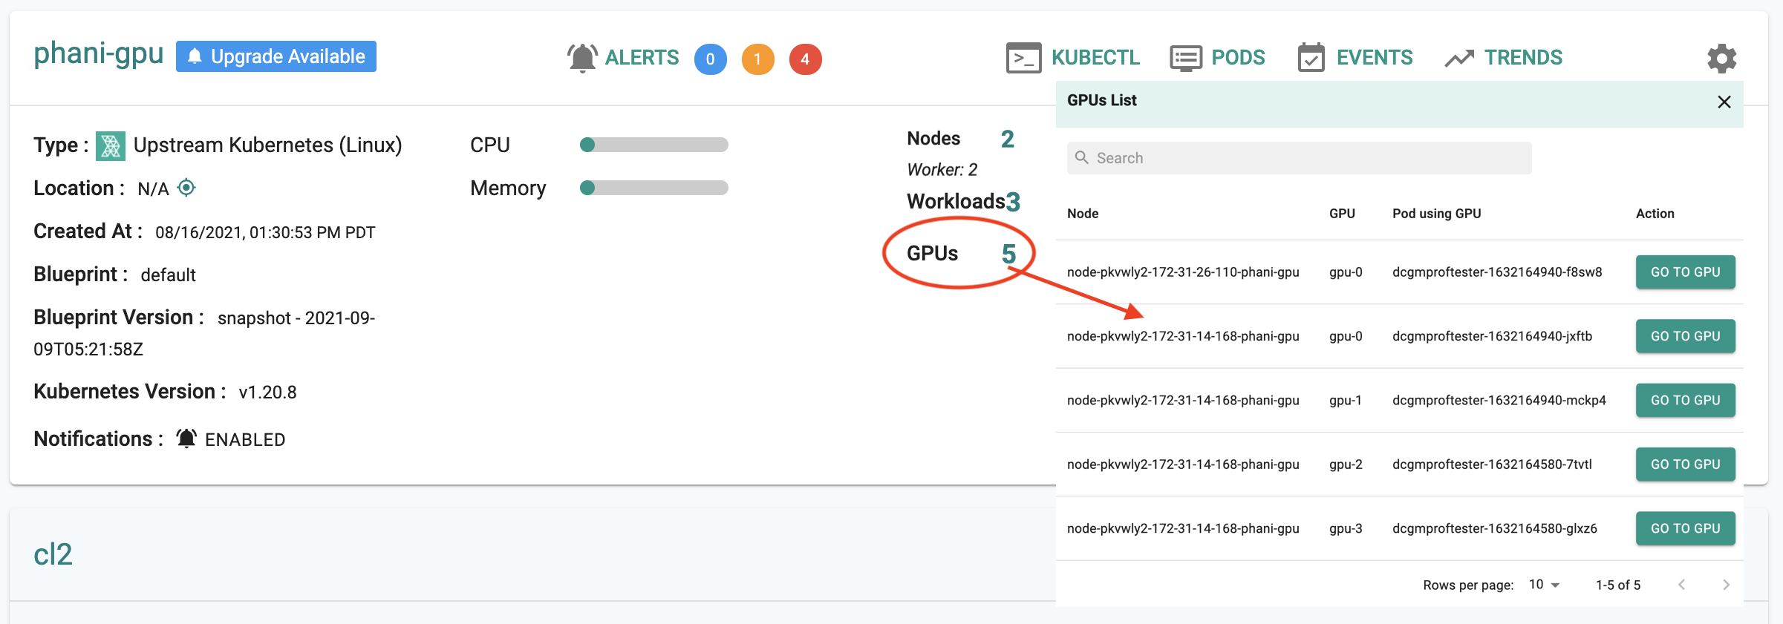The image size is (1783, 624).
Task: Click GO TO GPU for pod mckp4
Action: pos(1685,400)
